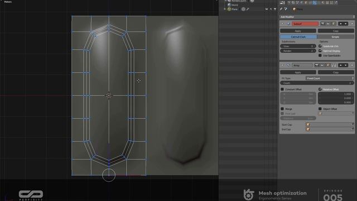Select the Simple subdivision type
357x201 pixels.
point(336,37)
